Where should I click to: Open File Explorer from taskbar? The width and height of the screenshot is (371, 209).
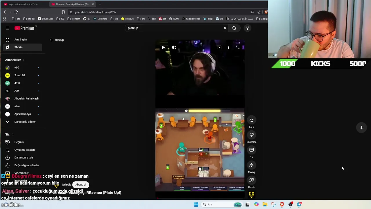click(x=265, y=204)
